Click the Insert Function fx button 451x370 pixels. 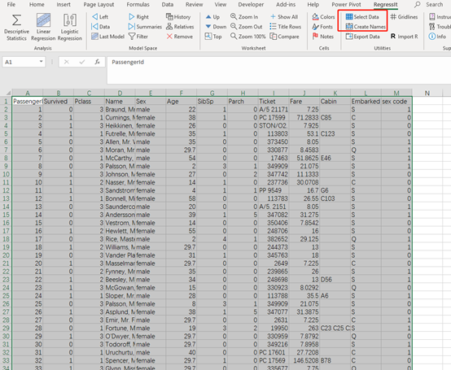(x=97, y=62)
